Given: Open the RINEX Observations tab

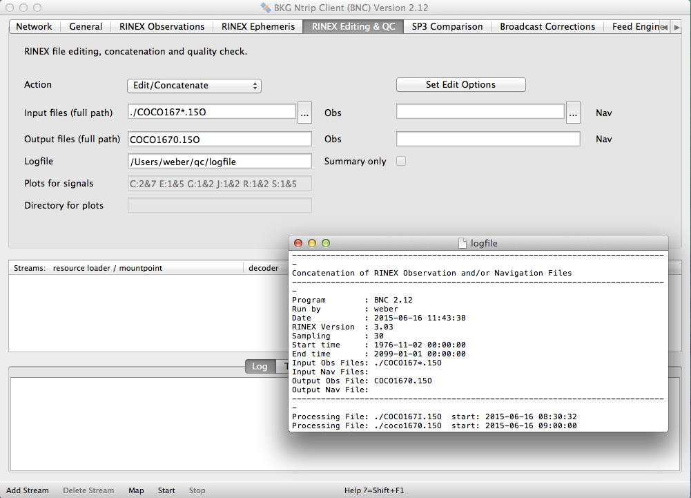Looking at the screenshot, I should click(x=163, y=26).
